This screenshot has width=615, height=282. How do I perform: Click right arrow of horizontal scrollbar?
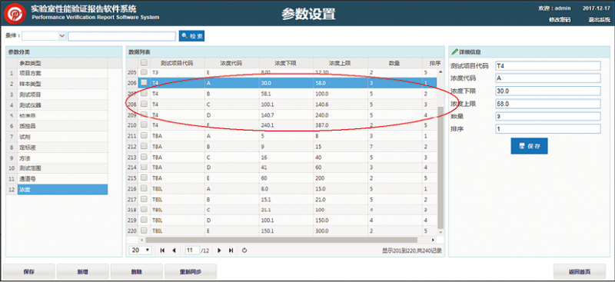pyautogui.click(x=433, y=240)
